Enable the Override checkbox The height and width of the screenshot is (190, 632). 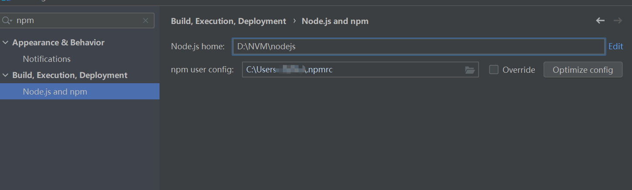494,70
